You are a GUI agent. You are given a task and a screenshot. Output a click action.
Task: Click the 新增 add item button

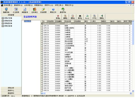point(58,17)
